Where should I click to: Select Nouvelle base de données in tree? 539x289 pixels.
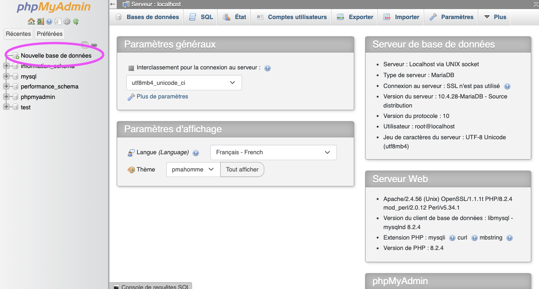pos(56,55)
